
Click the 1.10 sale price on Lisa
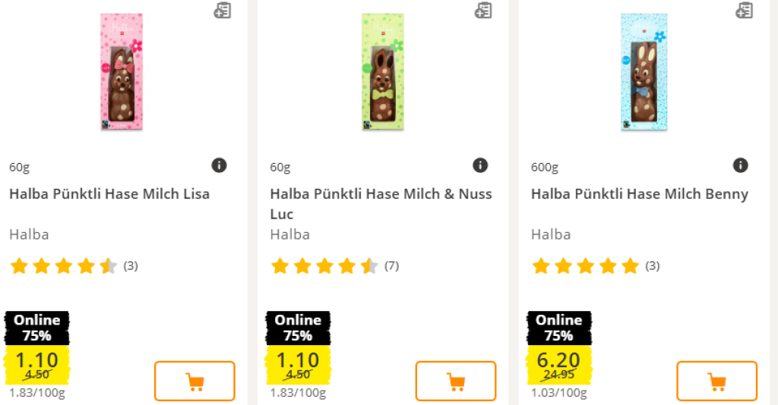36,359
